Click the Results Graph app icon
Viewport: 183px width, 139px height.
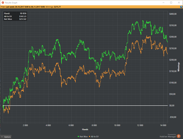click(x=3, y=3)
